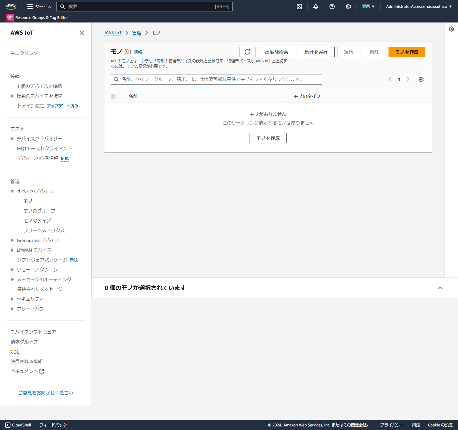
Task: Click the 削除 button
Action: click(x=374, y=52)
